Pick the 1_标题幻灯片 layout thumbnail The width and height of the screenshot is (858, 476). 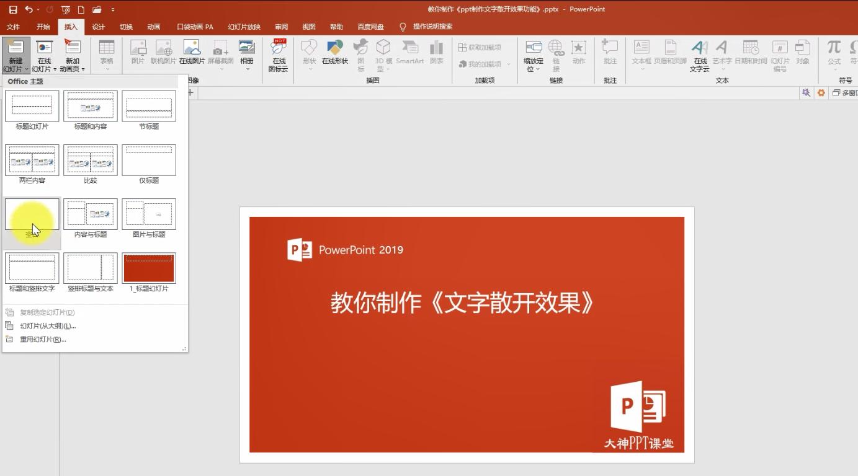point(149,267)
